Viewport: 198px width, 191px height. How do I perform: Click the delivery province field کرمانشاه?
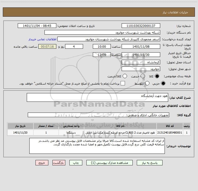click(141, 62)
